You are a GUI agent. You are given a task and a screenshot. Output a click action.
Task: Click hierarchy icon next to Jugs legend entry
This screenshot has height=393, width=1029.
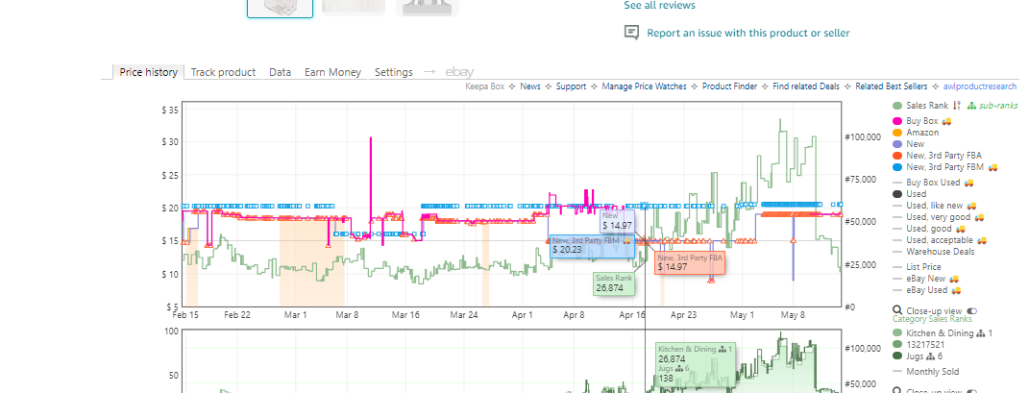932,356
